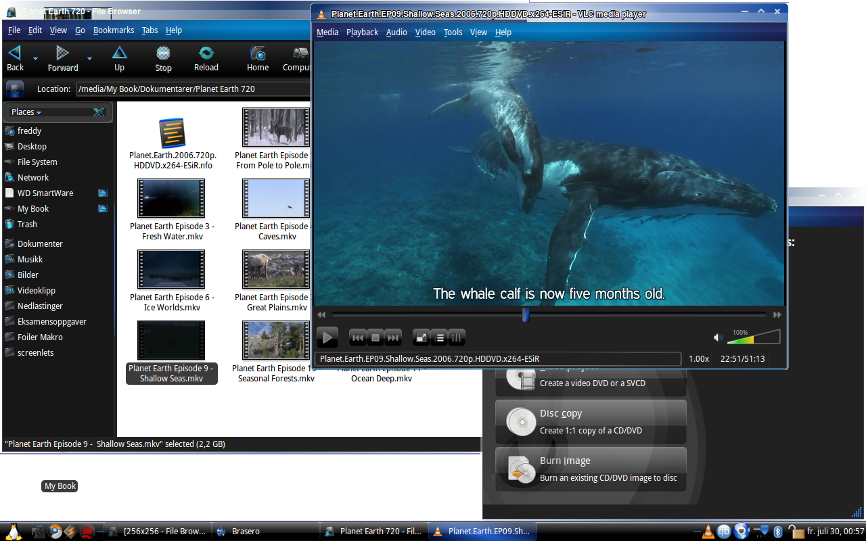Select the Shallow Seas episode 9 thumbnail
866x541 pixels.
171,340
